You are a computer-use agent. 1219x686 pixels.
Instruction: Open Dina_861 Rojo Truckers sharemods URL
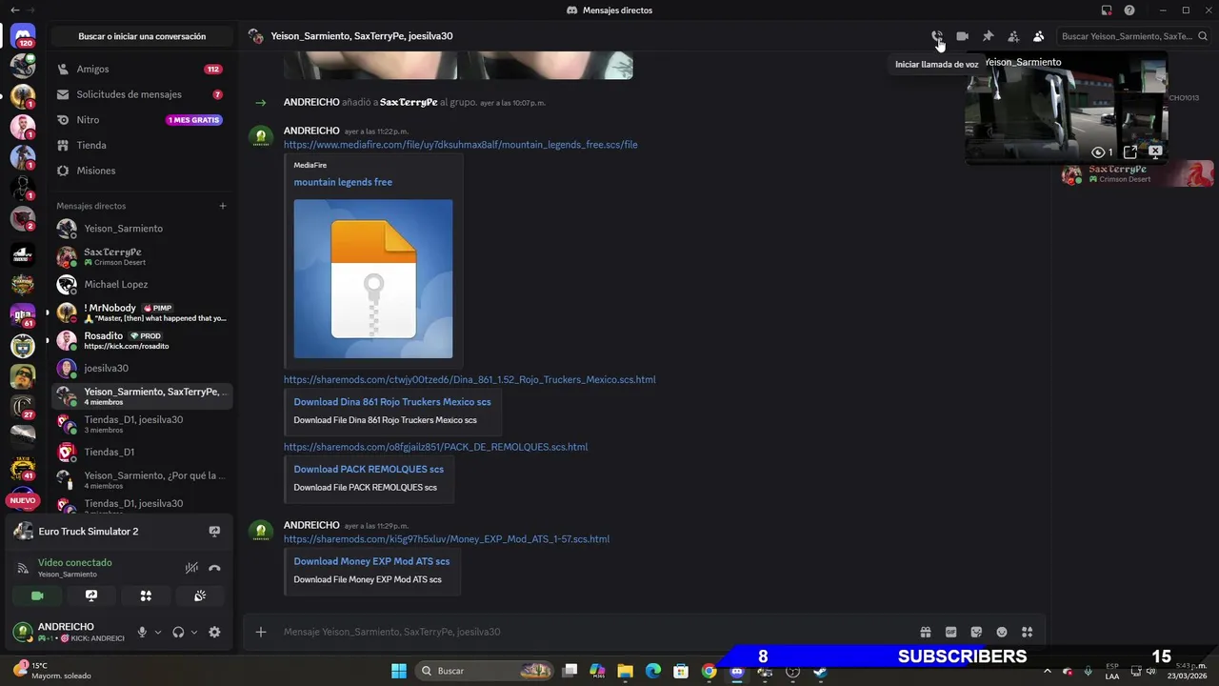coord(470,379)
